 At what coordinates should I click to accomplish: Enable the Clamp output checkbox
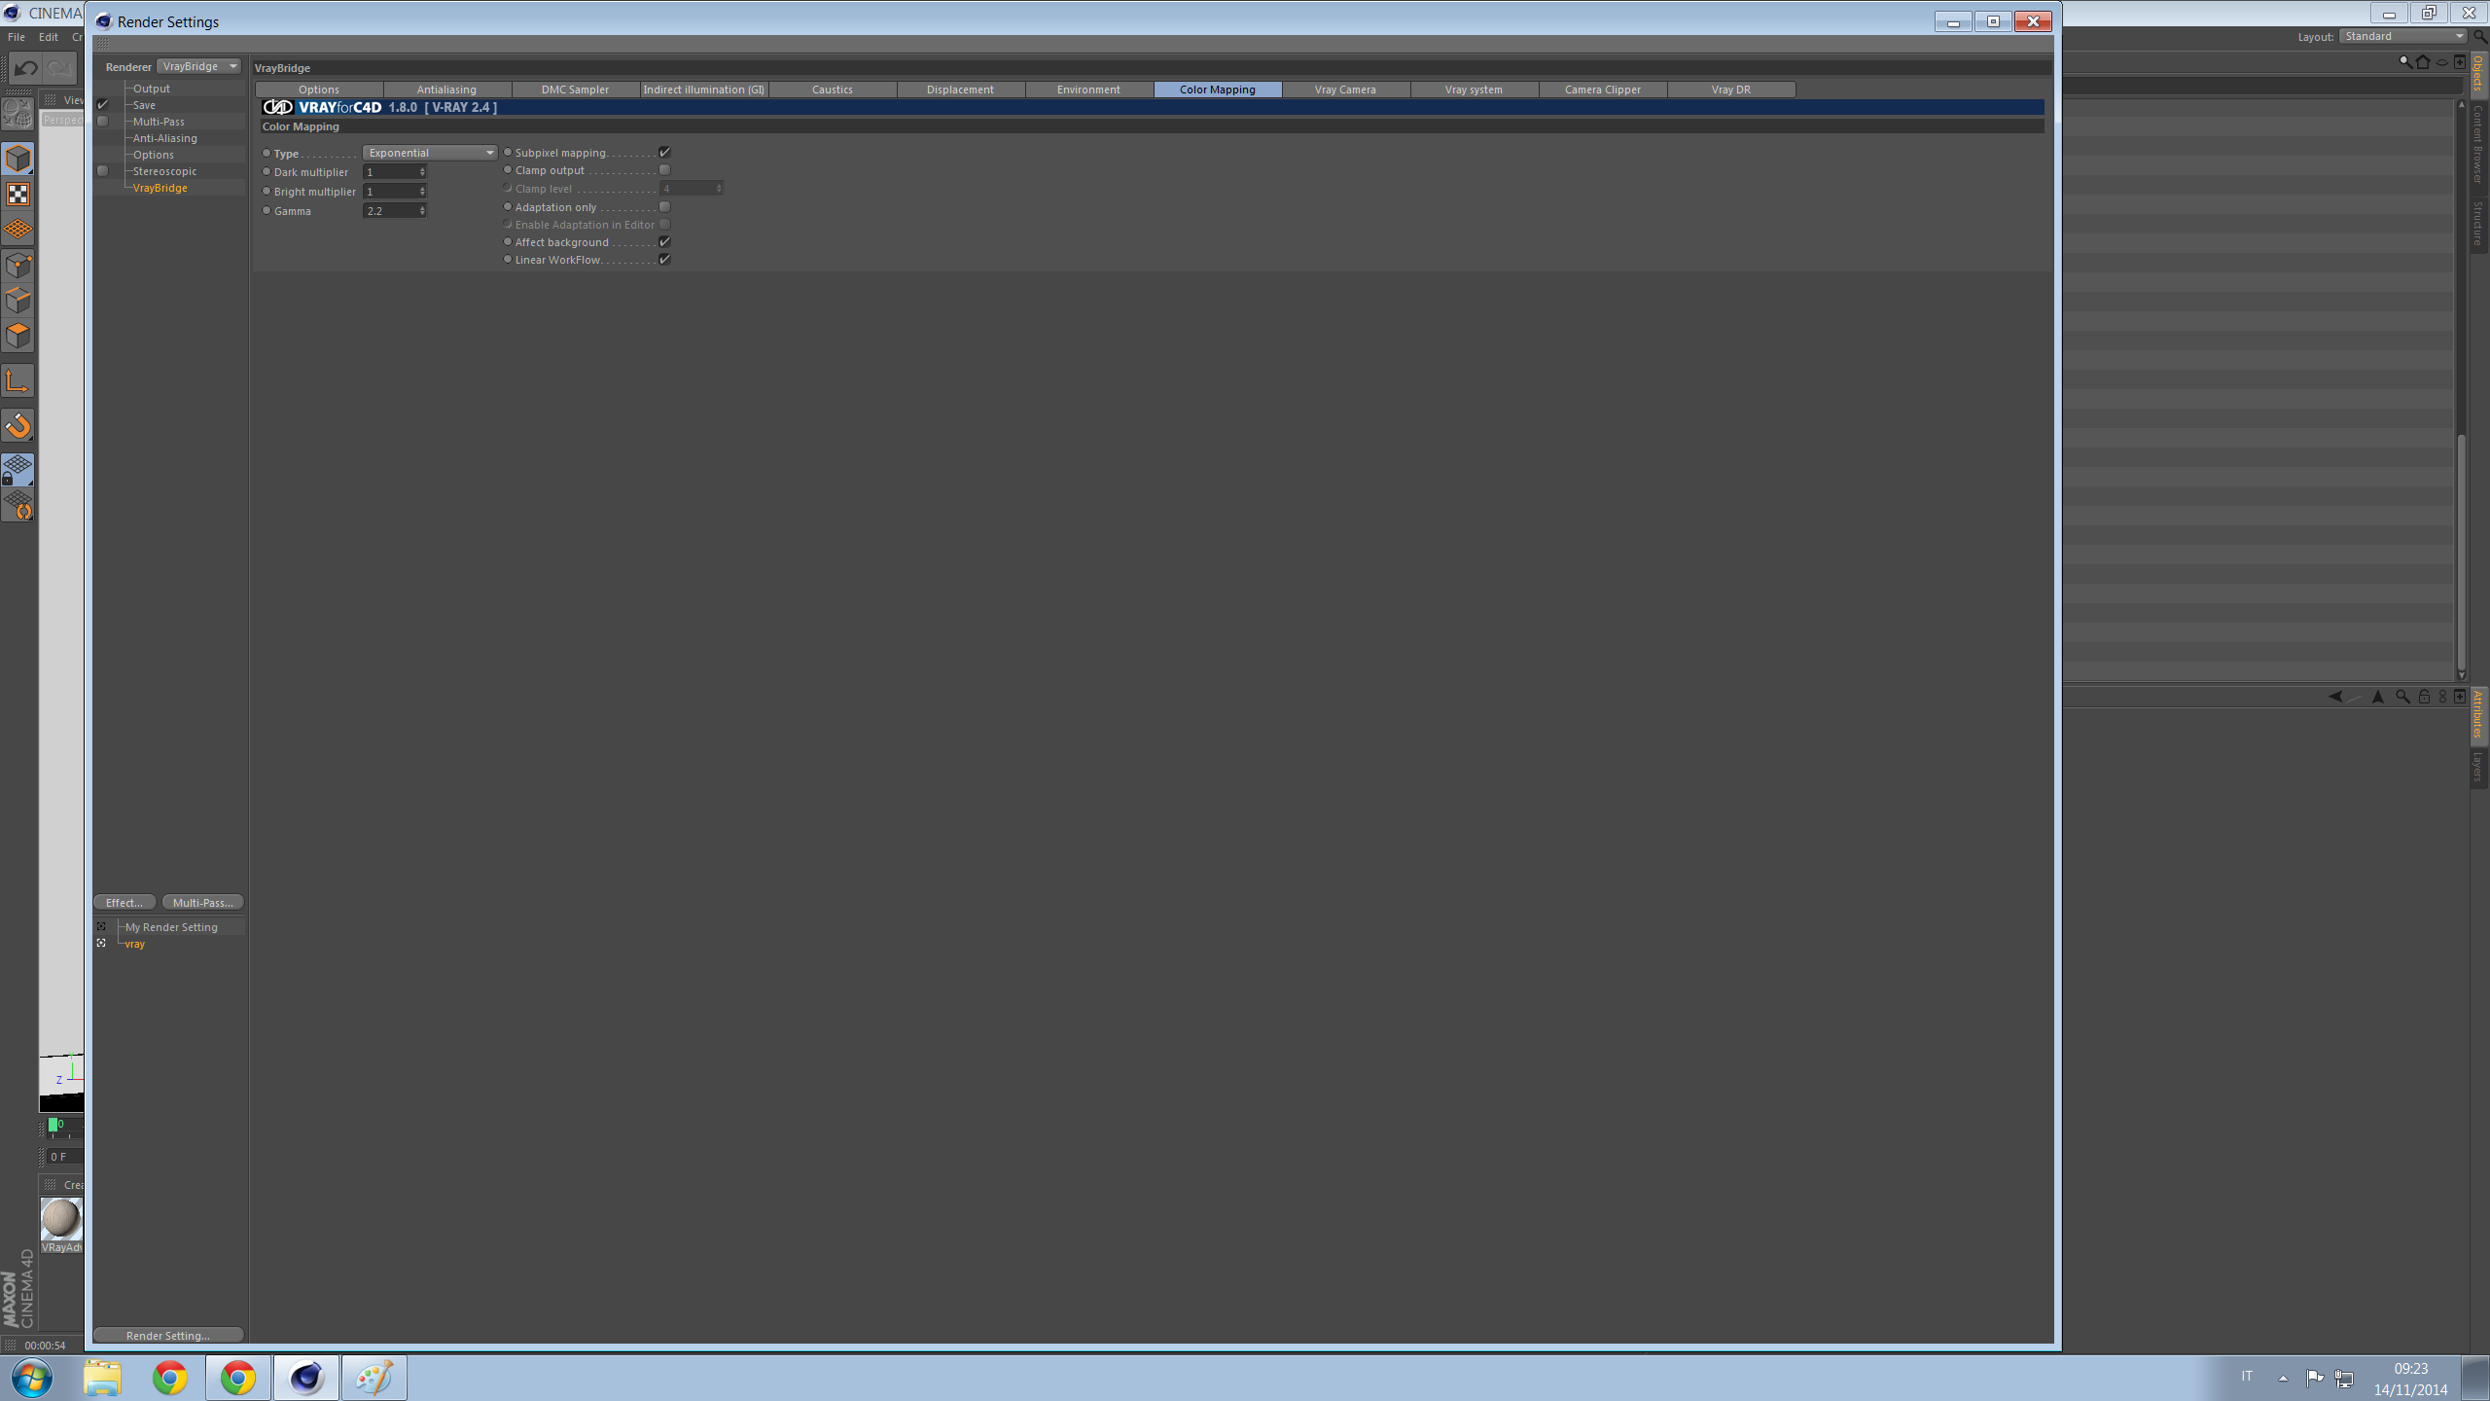click(x=665, y=170)
